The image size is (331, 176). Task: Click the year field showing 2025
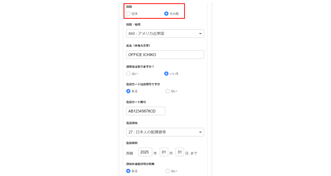pyautogui.click(x=145, y=152)
